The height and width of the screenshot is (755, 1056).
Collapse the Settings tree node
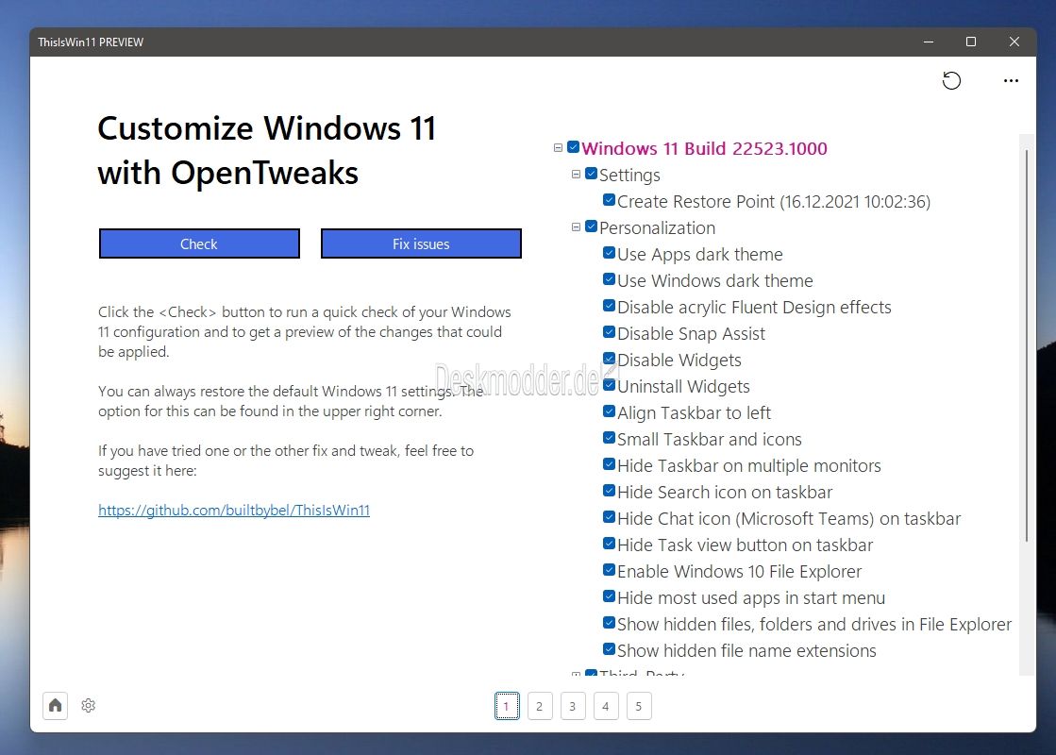coord(576,175)
